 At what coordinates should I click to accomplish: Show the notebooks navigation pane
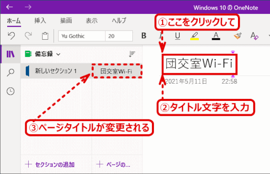point(11,54)
